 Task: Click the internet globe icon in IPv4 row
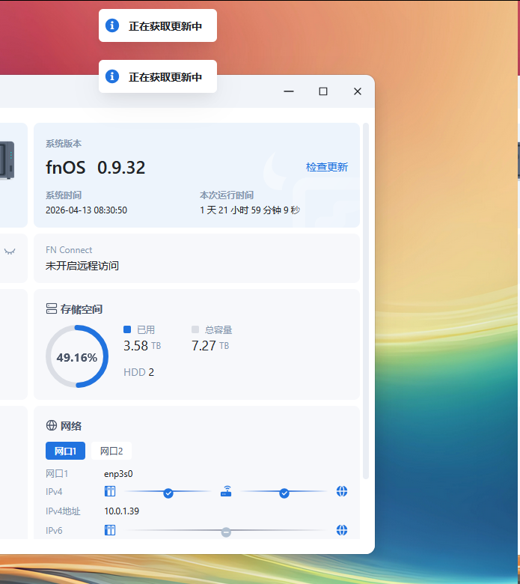pyautogui.click(x=342, y=491)
